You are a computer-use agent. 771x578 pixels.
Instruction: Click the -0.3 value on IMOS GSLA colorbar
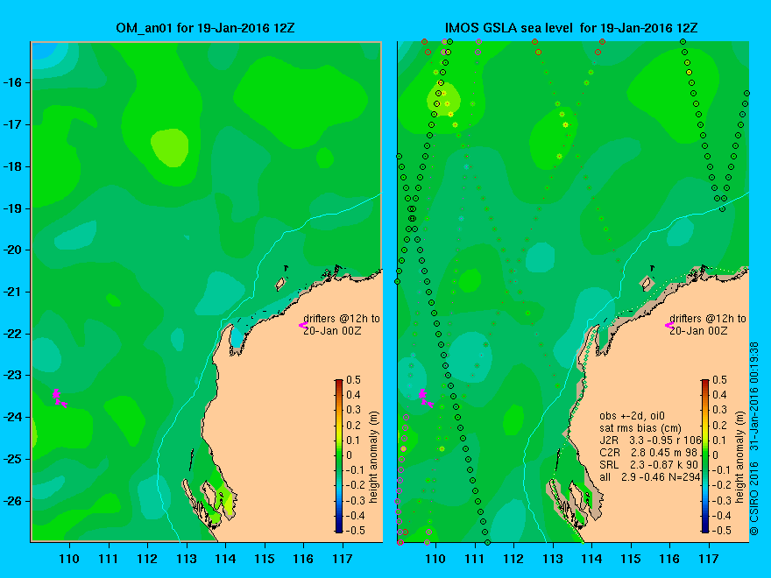click(722, 500)
